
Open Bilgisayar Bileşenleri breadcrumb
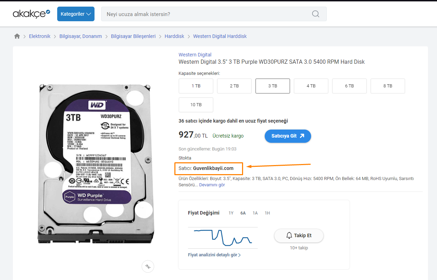[x=133, y=36]
